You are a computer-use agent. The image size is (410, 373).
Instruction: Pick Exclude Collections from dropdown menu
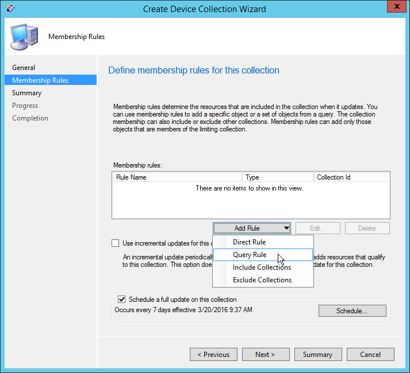coord(262,280)
